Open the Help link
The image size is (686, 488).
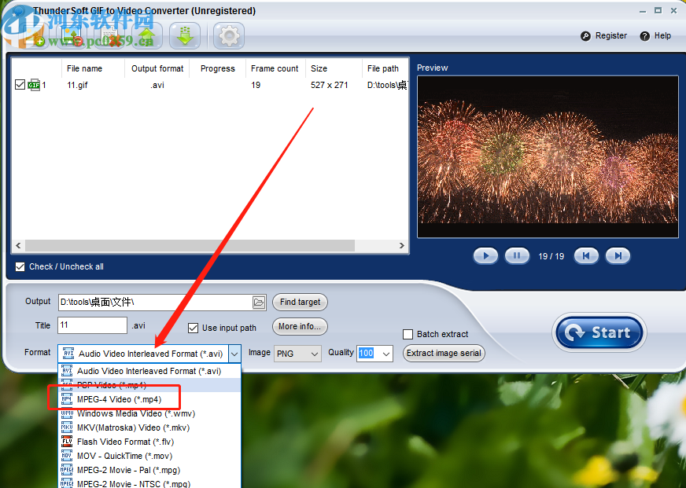pos(662,36)
